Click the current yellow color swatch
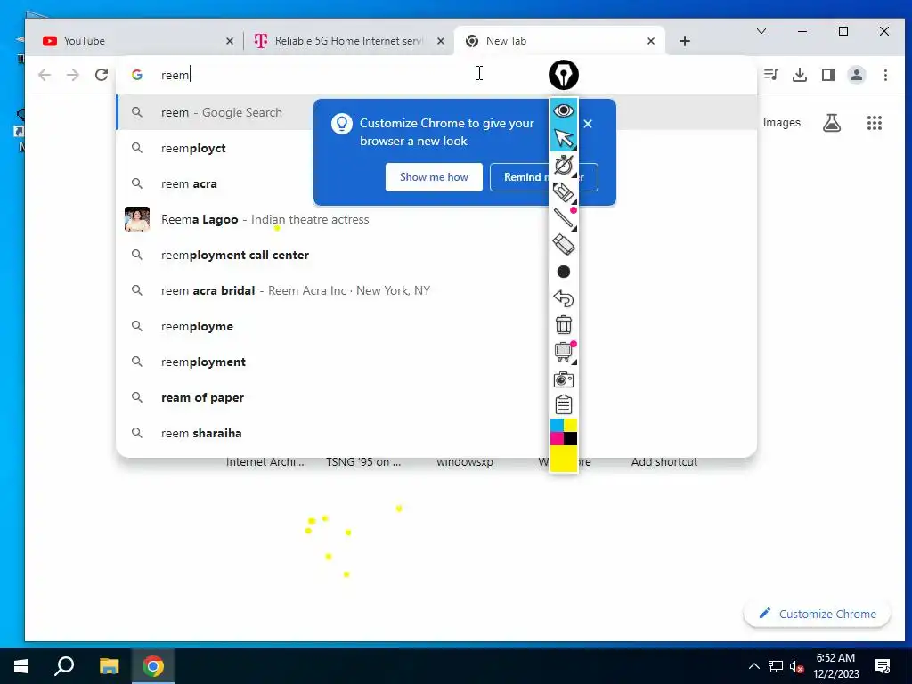 point(563,459)
